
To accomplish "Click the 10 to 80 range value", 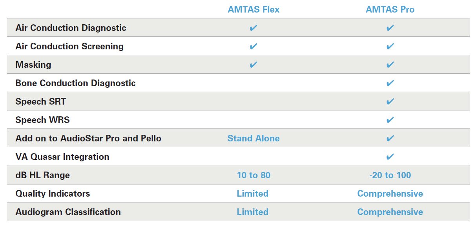I will tap(254, 175).
